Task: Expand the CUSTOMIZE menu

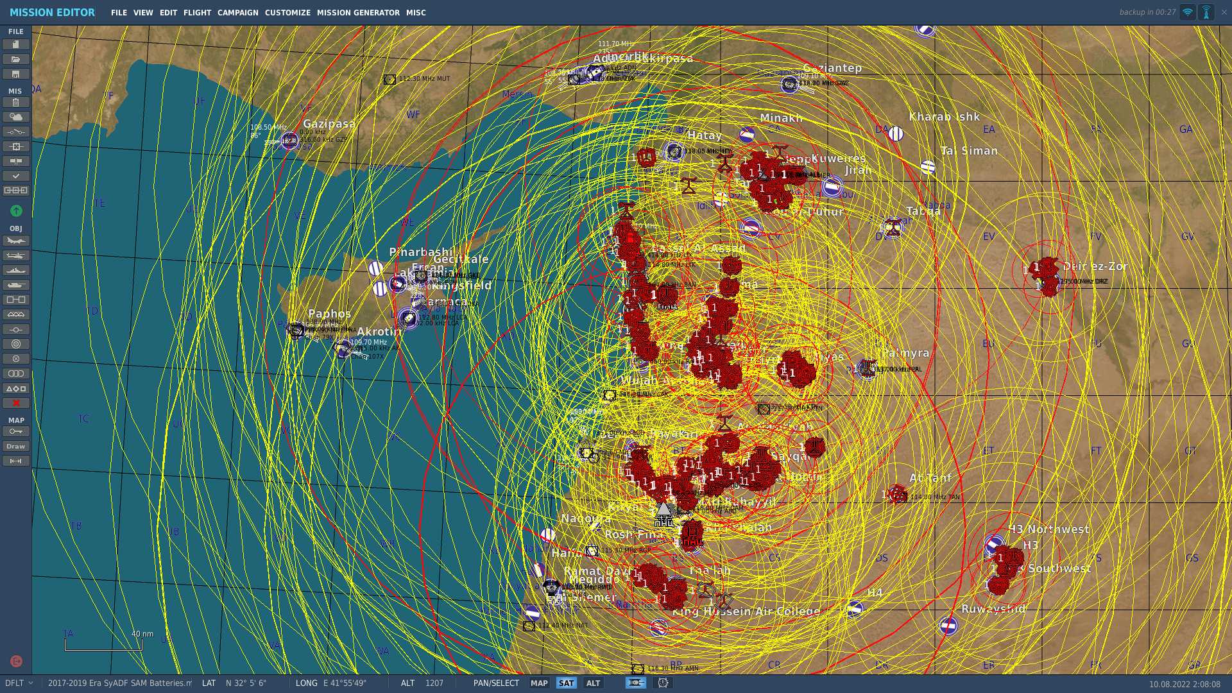Action: coord(287,12)
